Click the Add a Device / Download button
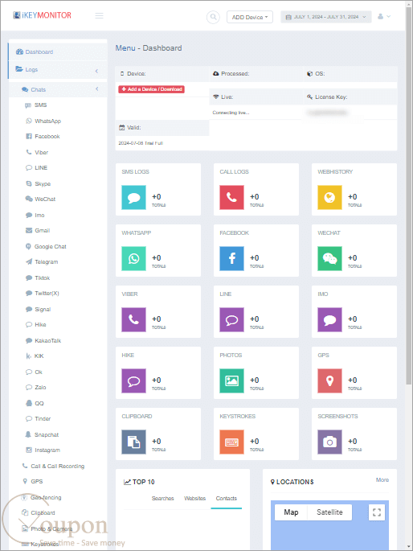Viewport: 413px width, 551px height. pyautogui.click(x=151, y=89)
